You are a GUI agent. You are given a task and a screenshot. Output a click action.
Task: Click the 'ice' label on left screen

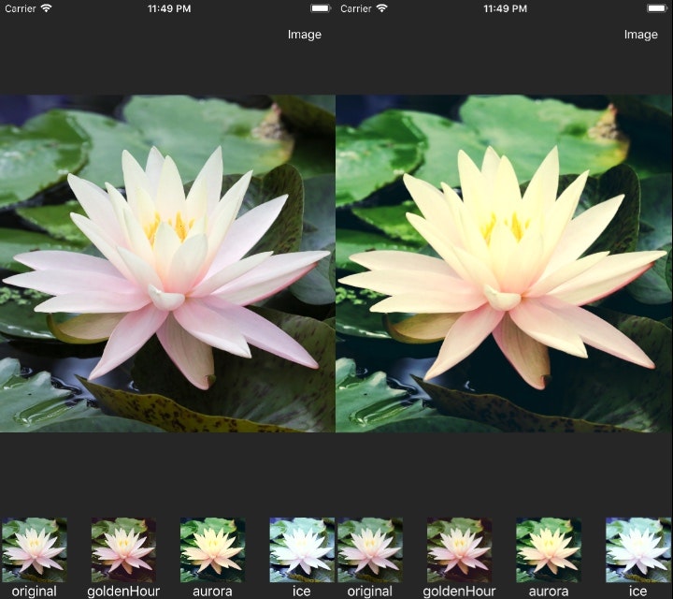click(302, 592)
